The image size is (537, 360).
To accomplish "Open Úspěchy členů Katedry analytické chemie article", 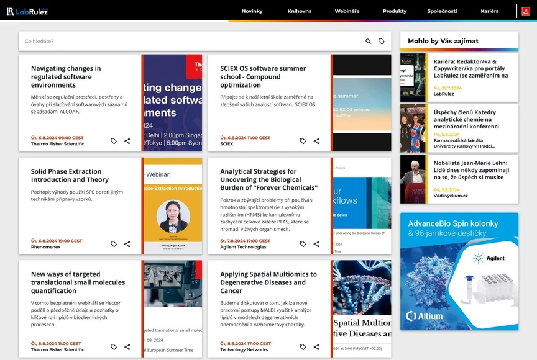I will click(466, 119).
